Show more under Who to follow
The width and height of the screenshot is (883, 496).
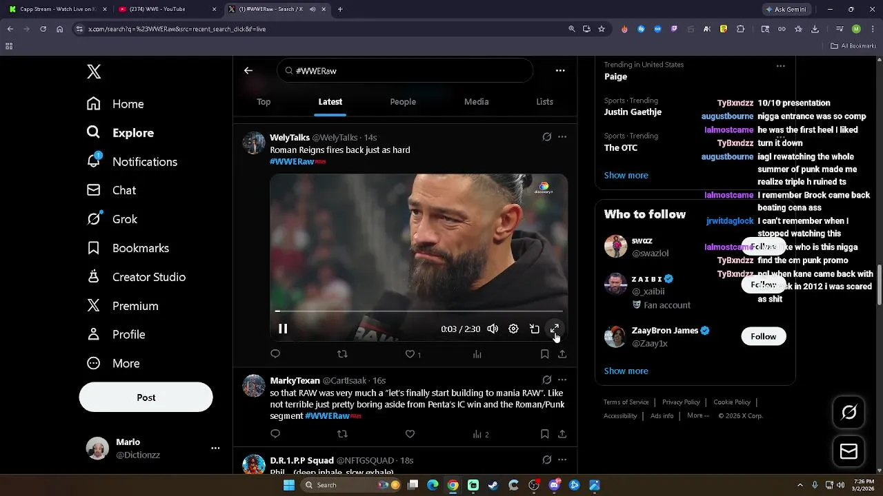[626, 371]
